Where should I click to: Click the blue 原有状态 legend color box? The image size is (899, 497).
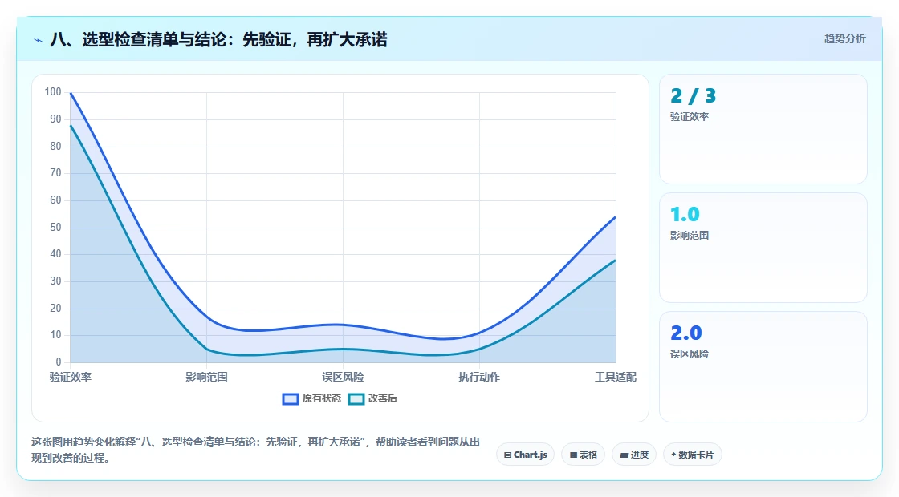[x=291, y=399]
